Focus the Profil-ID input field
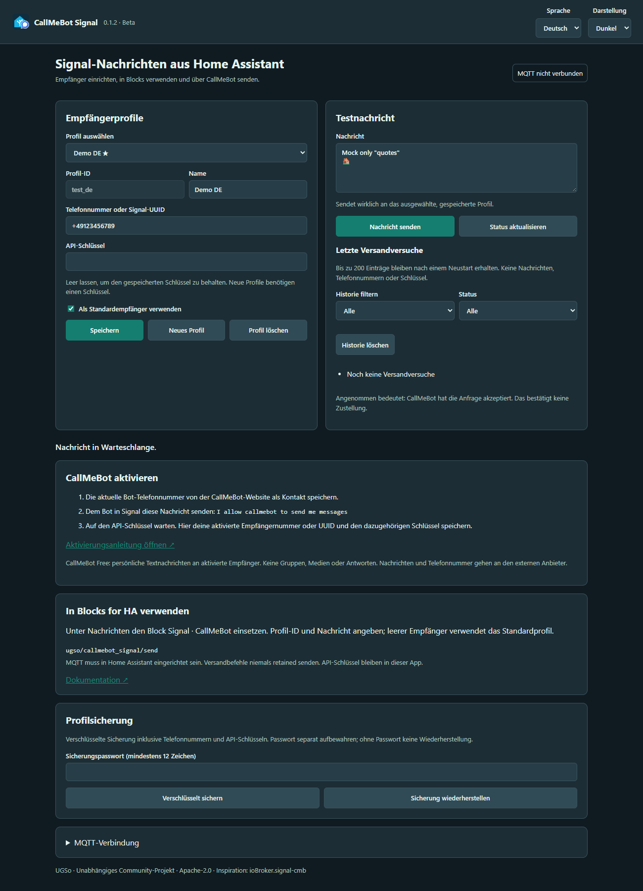The image size is (643, 891). coord(125,190)
